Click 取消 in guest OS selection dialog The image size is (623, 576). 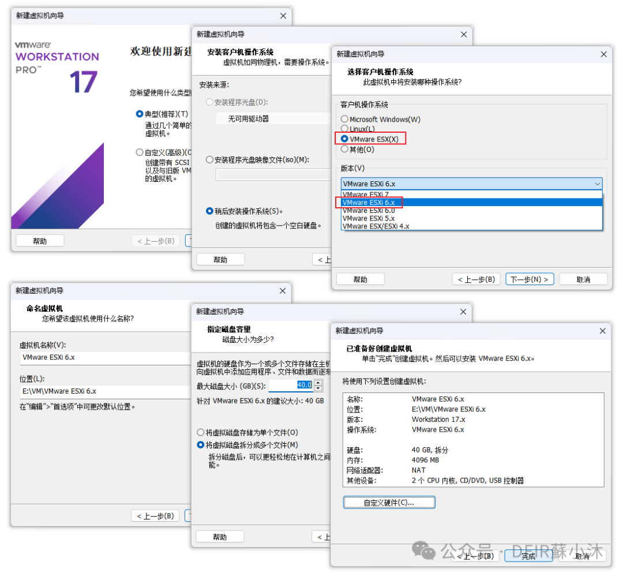coord(583,279)
